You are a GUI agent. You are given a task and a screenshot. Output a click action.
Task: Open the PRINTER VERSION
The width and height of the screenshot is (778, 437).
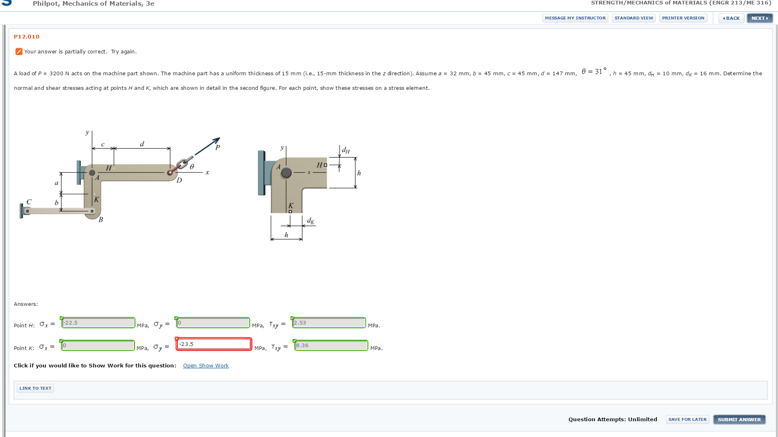tap(683, 18)
